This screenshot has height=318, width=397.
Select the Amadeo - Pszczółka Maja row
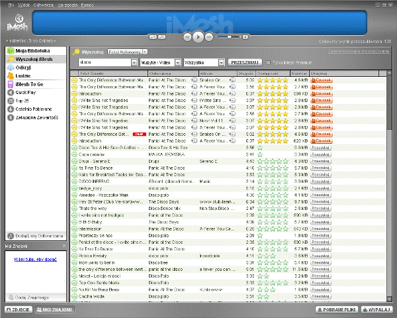tap(228, 195)
